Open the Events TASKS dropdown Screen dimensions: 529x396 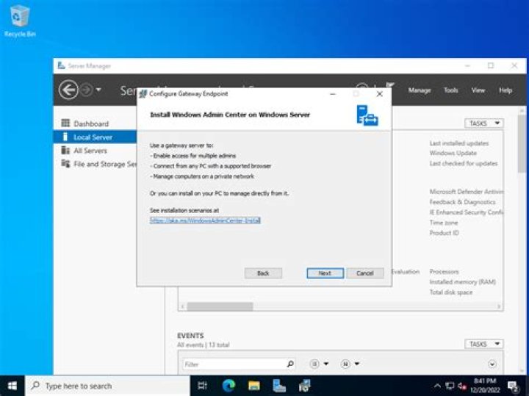coord(483,344)
